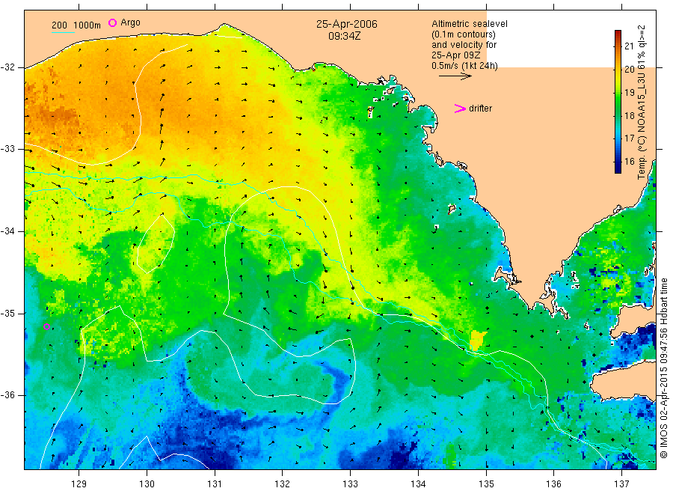The height and width of the screenshot is (494, 673).
Task: Click colorbar tick value 21
Action: (x=629, y=46)
